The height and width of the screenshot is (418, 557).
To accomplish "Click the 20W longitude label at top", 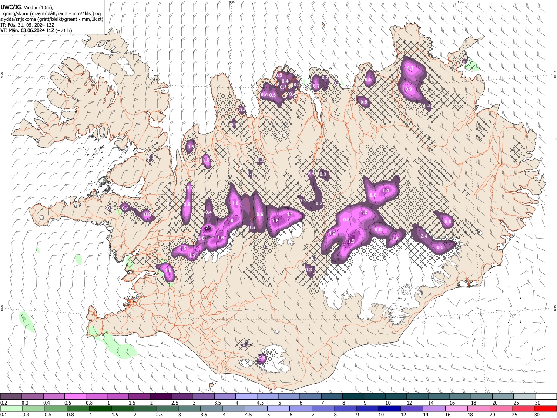I will (x=232, y=2).
